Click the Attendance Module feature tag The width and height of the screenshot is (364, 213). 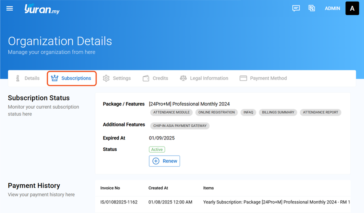(171, 112)
